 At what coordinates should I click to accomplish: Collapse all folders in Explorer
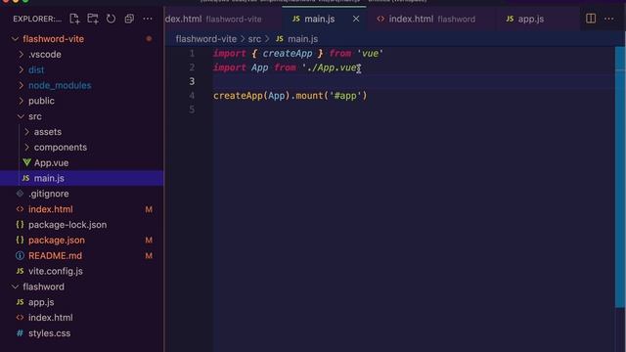click(x=129, y=19)
